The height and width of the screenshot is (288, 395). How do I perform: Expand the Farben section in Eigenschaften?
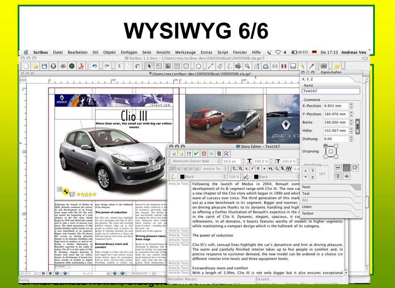(331, 213)
